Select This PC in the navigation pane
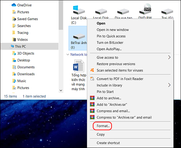The height and width of the screenshot is (148, 181). click(x=30, y=46)
